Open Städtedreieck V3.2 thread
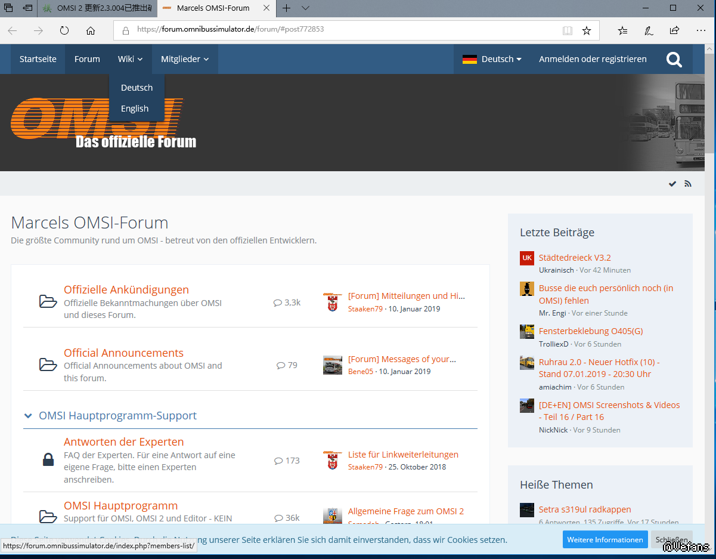Screen dimensions: 716x559 tap(575, 258)
